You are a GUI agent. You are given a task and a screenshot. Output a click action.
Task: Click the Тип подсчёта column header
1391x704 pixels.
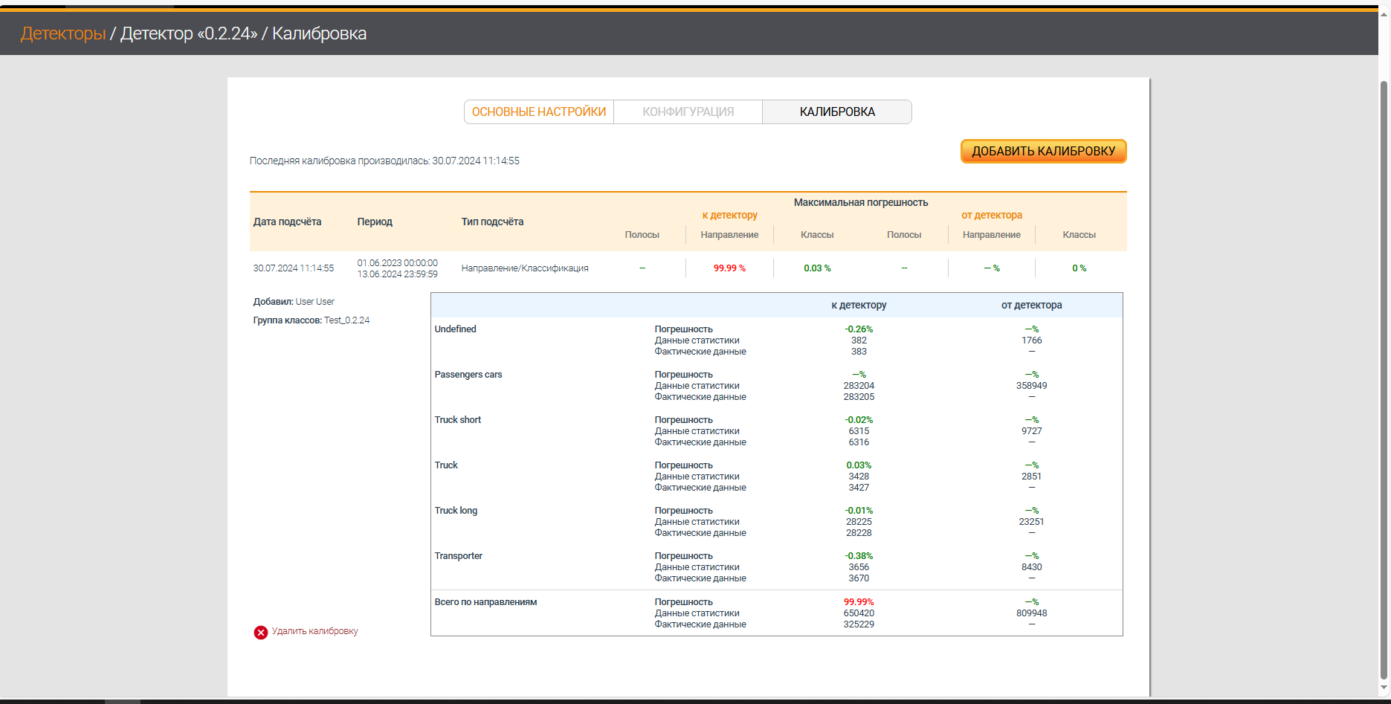click(492, 222)
